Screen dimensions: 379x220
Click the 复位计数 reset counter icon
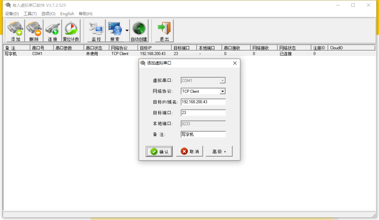(71, 31)
